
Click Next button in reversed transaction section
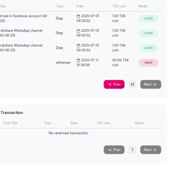pos(150,150)
